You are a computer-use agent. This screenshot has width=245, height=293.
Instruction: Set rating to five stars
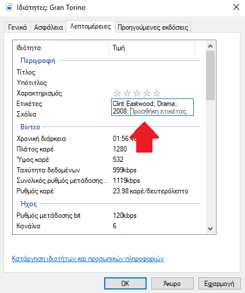157,93
